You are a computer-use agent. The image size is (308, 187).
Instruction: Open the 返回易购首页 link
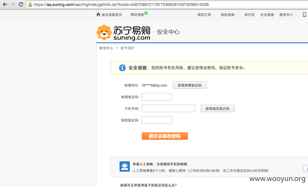click(112, 15)
